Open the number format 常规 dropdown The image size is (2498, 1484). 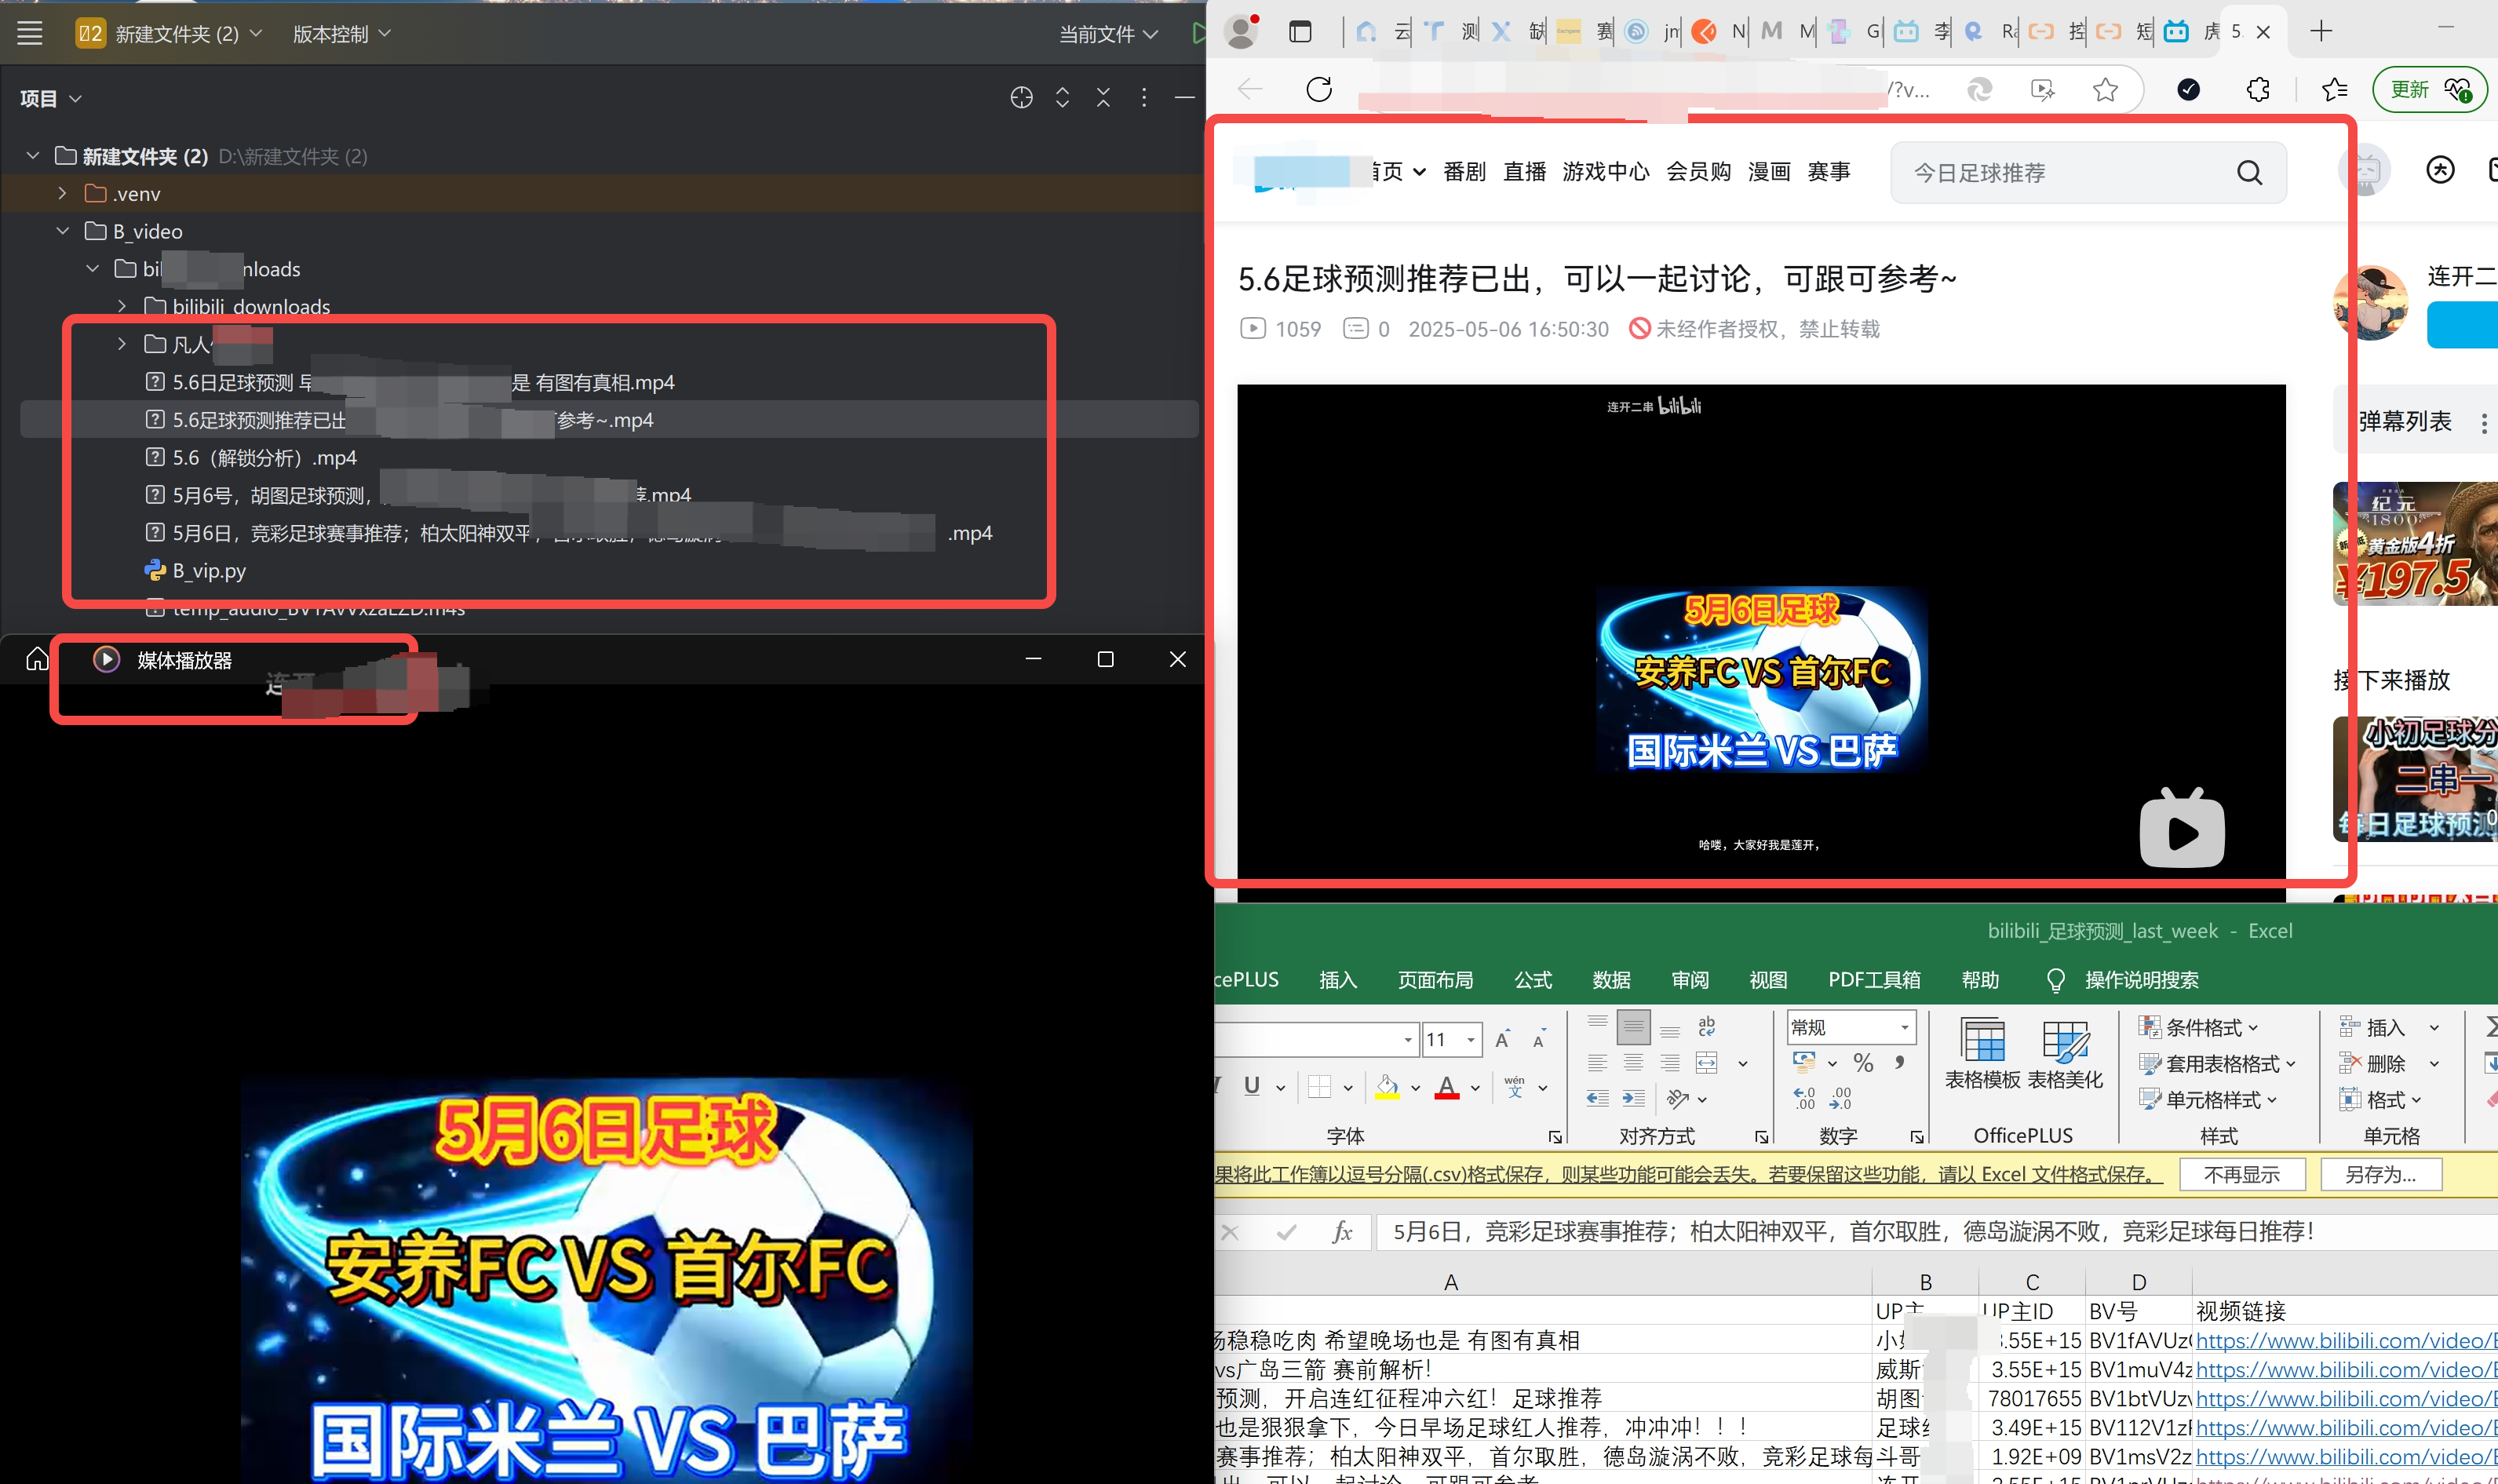pyautogui.click(x=1905, y=1027)
